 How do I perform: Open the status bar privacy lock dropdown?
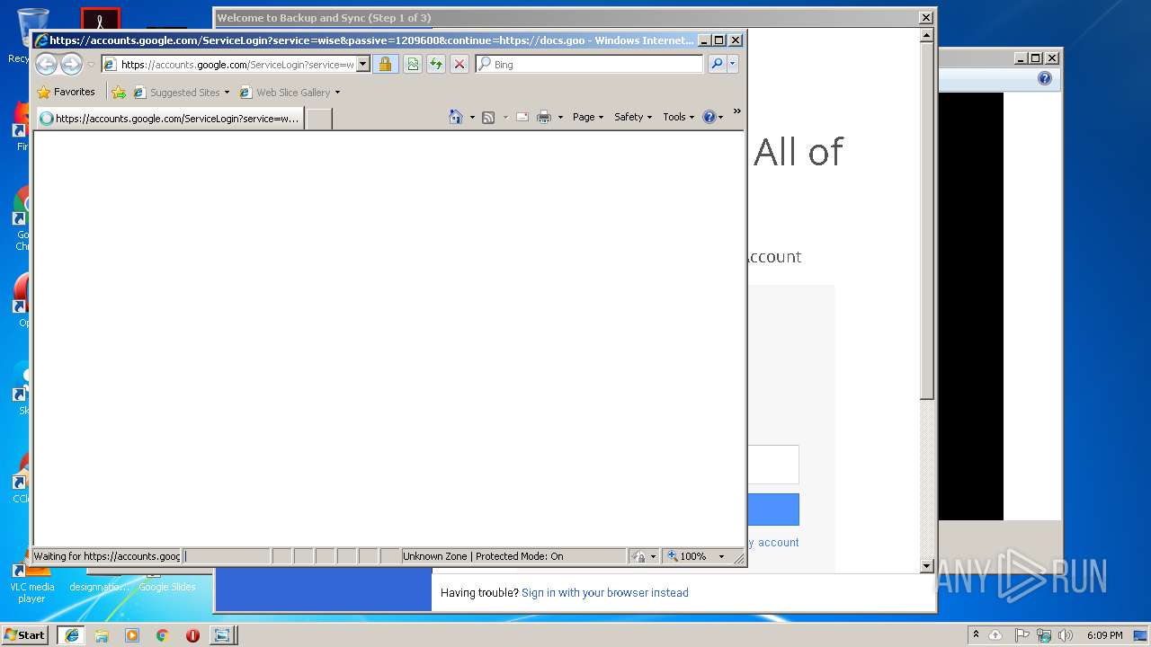click(645, 556)
